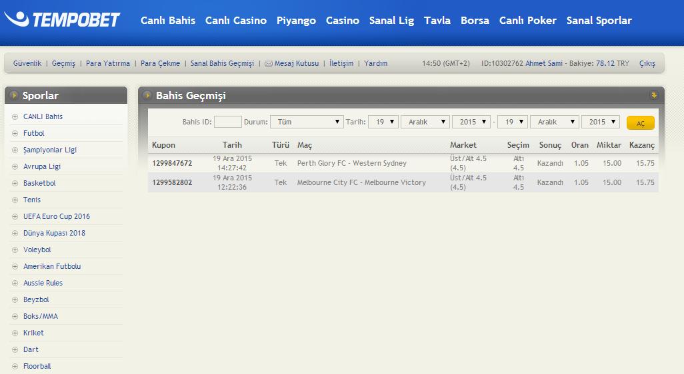Go to Sanal Sporlar in top navigation

pos(599,21)
